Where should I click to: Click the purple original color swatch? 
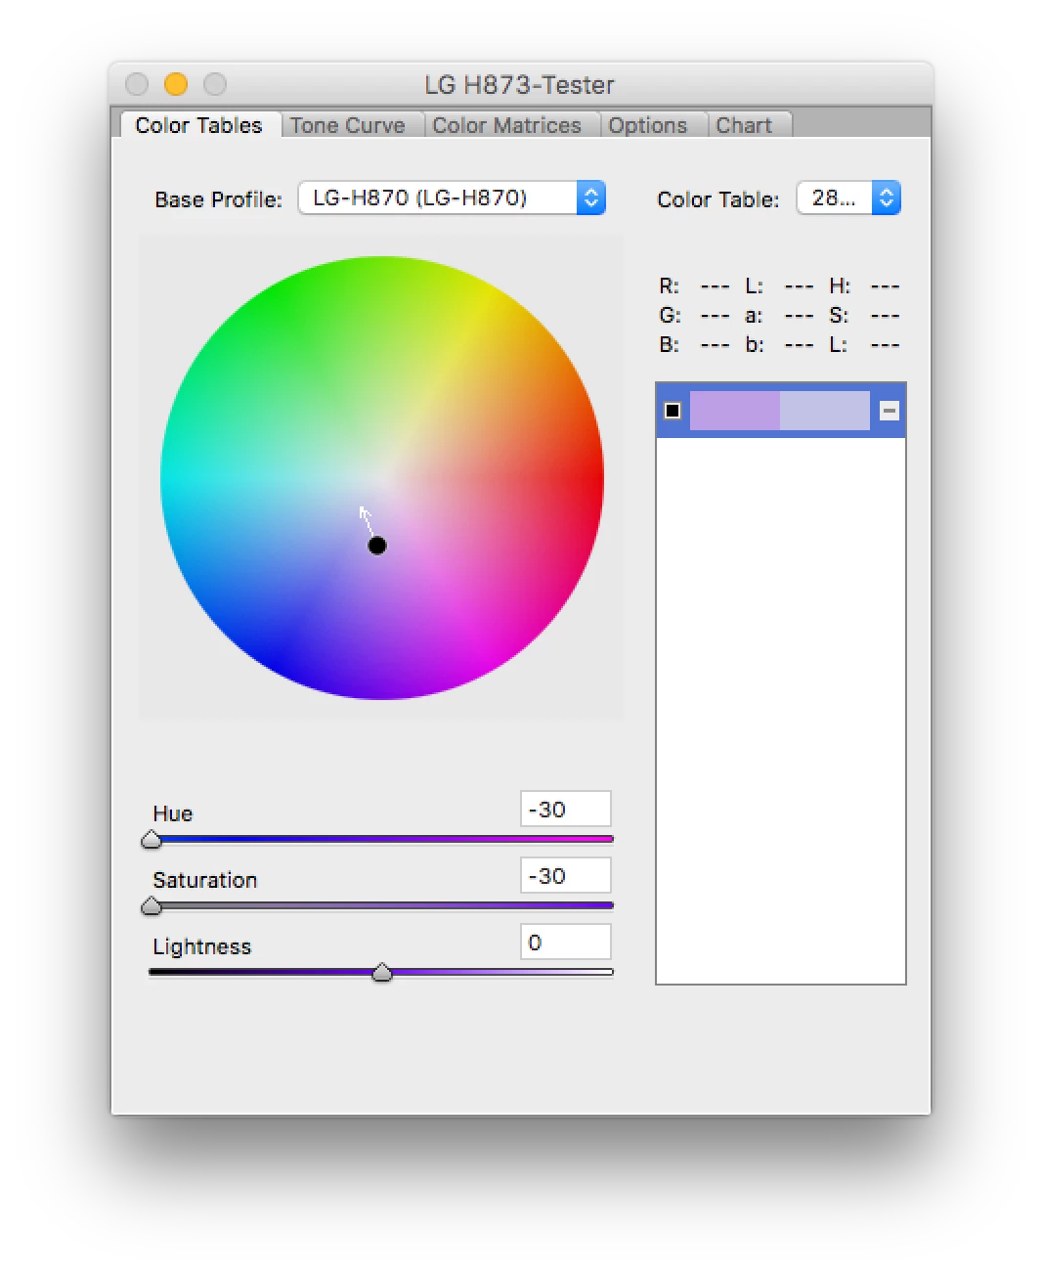tap(735, 411)
